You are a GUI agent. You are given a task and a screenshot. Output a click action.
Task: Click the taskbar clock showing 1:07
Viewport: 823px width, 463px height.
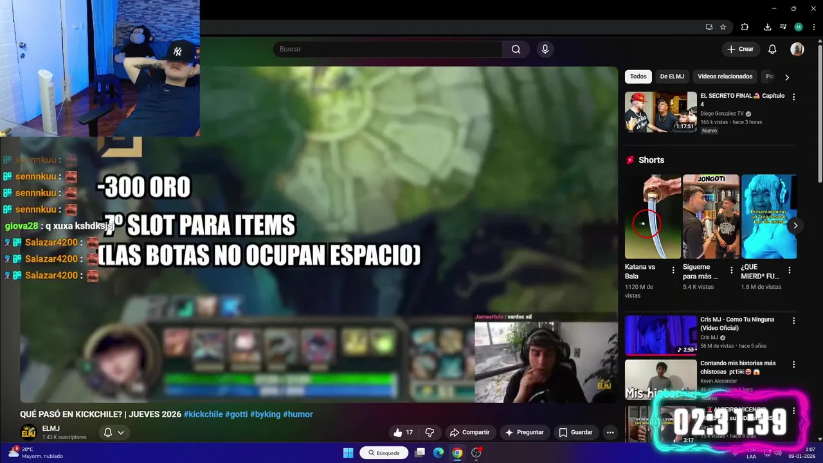click(810, 449)
